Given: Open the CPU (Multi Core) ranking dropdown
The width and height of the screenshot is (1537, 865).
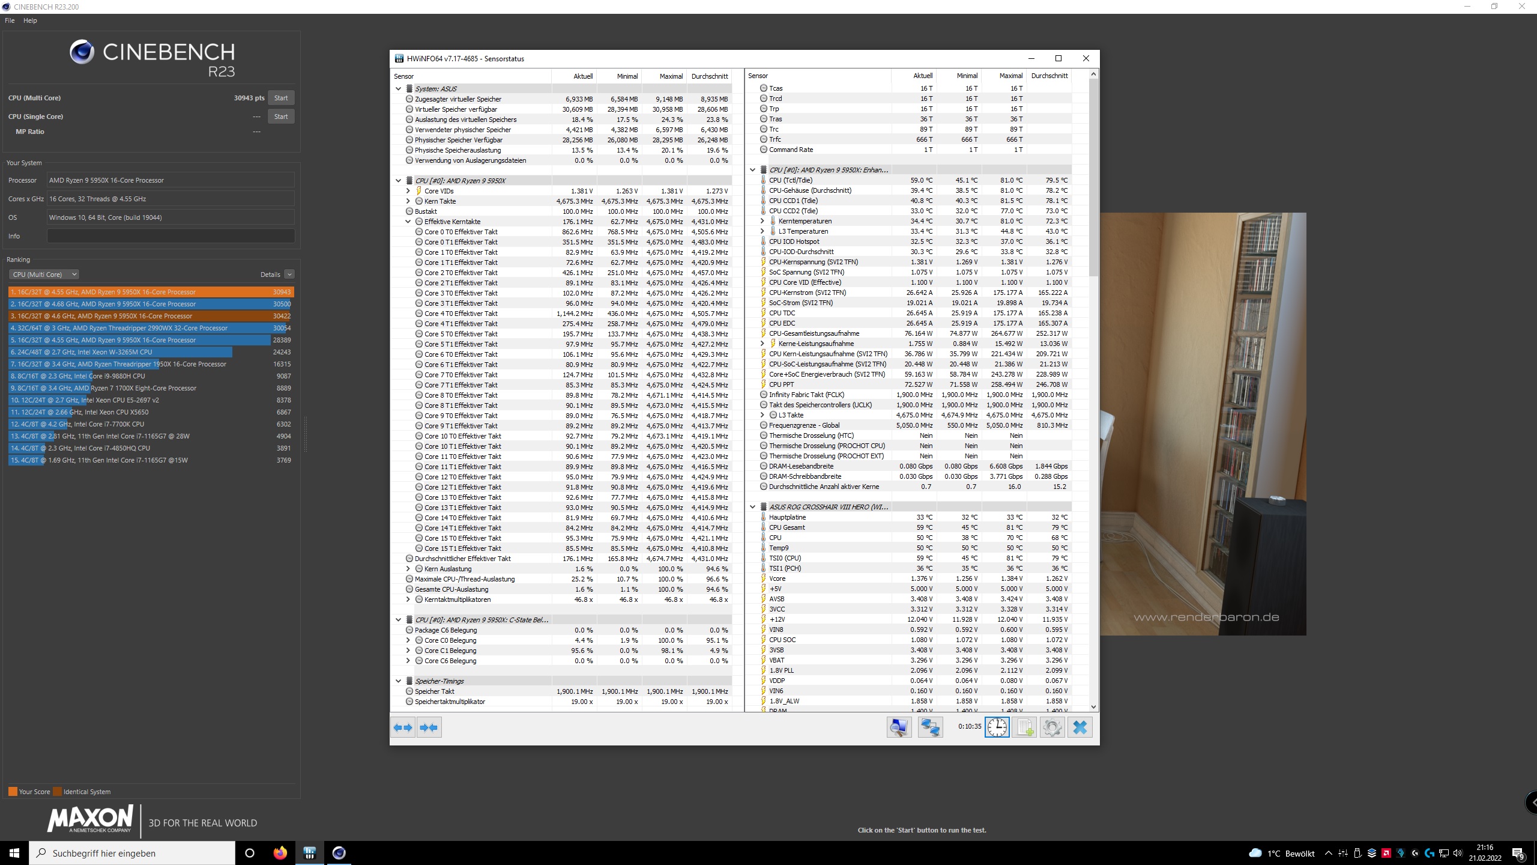Looking at the screenshot, I should (x=44, y=275).
